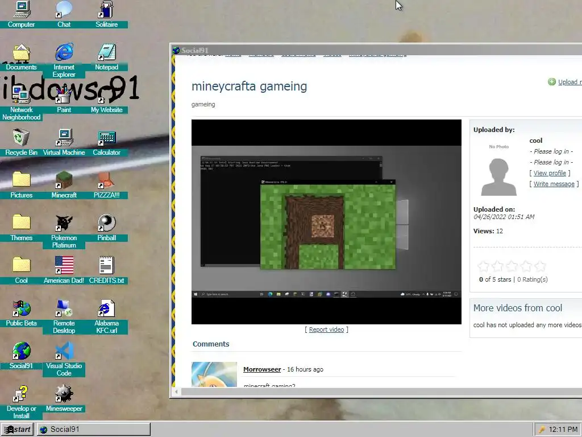Open the Calculator shortcut

click(x=106, y=142)
